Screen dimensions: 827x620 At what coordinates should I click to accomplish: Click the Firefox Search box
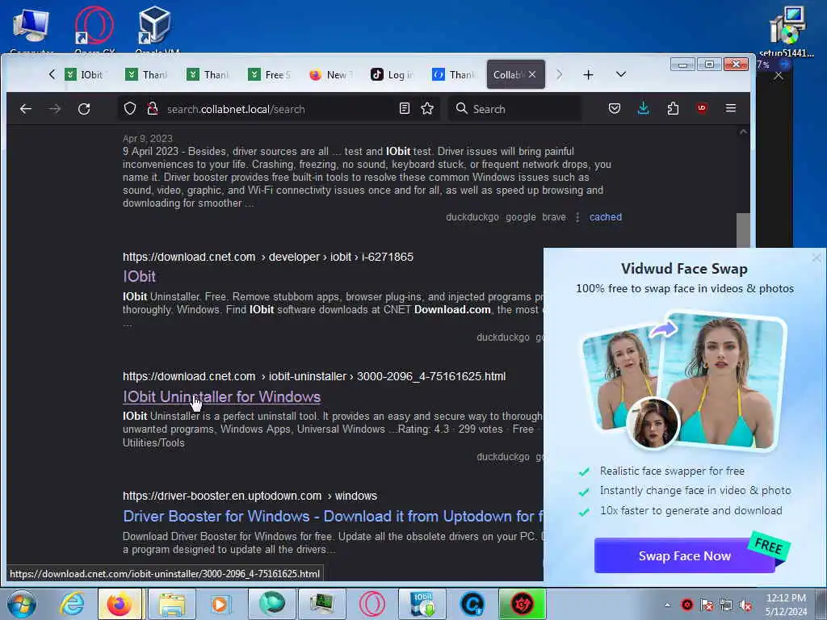click(514, 109)
